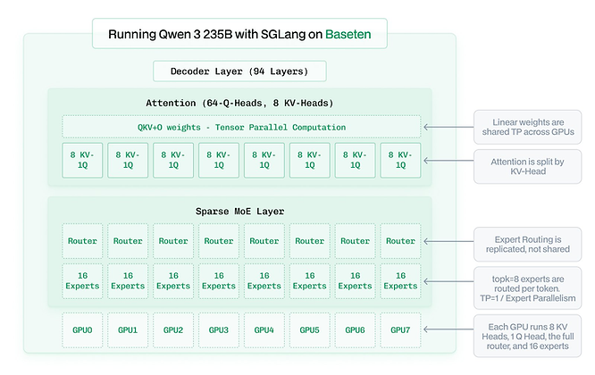The width and height of the screenshot is (595, 375).
Task: Select the rightmost 16 Experts box
Action: pyautogui.click(x=401, y=281)
